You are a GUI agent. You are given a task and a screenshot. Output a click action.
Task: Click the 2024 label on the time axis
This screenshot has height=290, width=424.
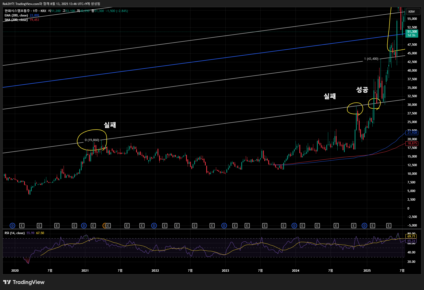pos(295,270)
